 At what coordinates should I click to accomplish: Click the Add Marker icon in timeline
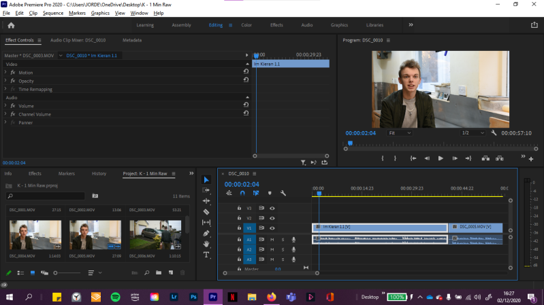(x=270, y=193)
